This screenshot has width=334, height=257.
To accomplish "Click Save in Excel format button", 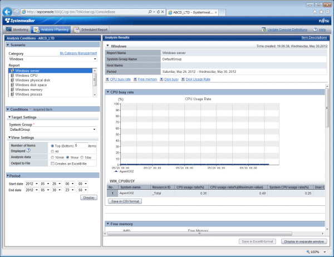I will click(257, 241).
